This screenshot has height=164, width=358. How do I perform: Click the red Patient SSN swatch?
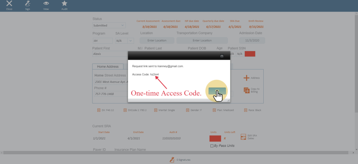click(x=250, y=54)
